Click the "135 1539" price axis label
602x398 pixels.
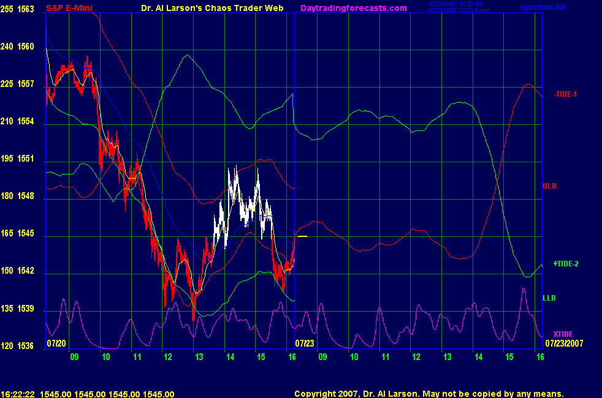[17, 308]
